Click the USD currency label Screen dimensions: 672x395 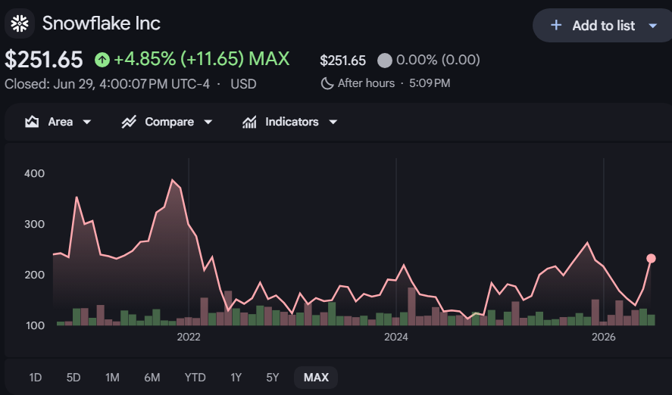pyautogui.click(x=243, y=84)
